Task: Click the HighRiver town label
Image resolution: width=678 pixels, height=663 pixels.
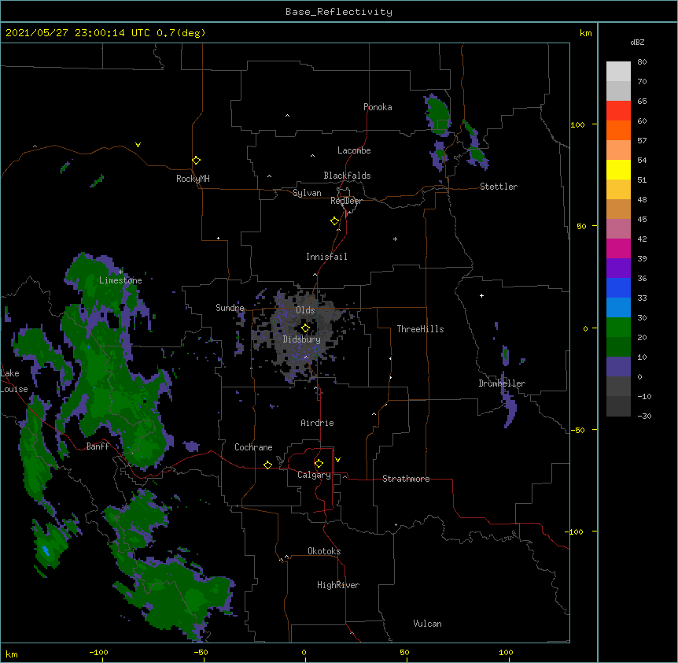Action: [338, 585]
